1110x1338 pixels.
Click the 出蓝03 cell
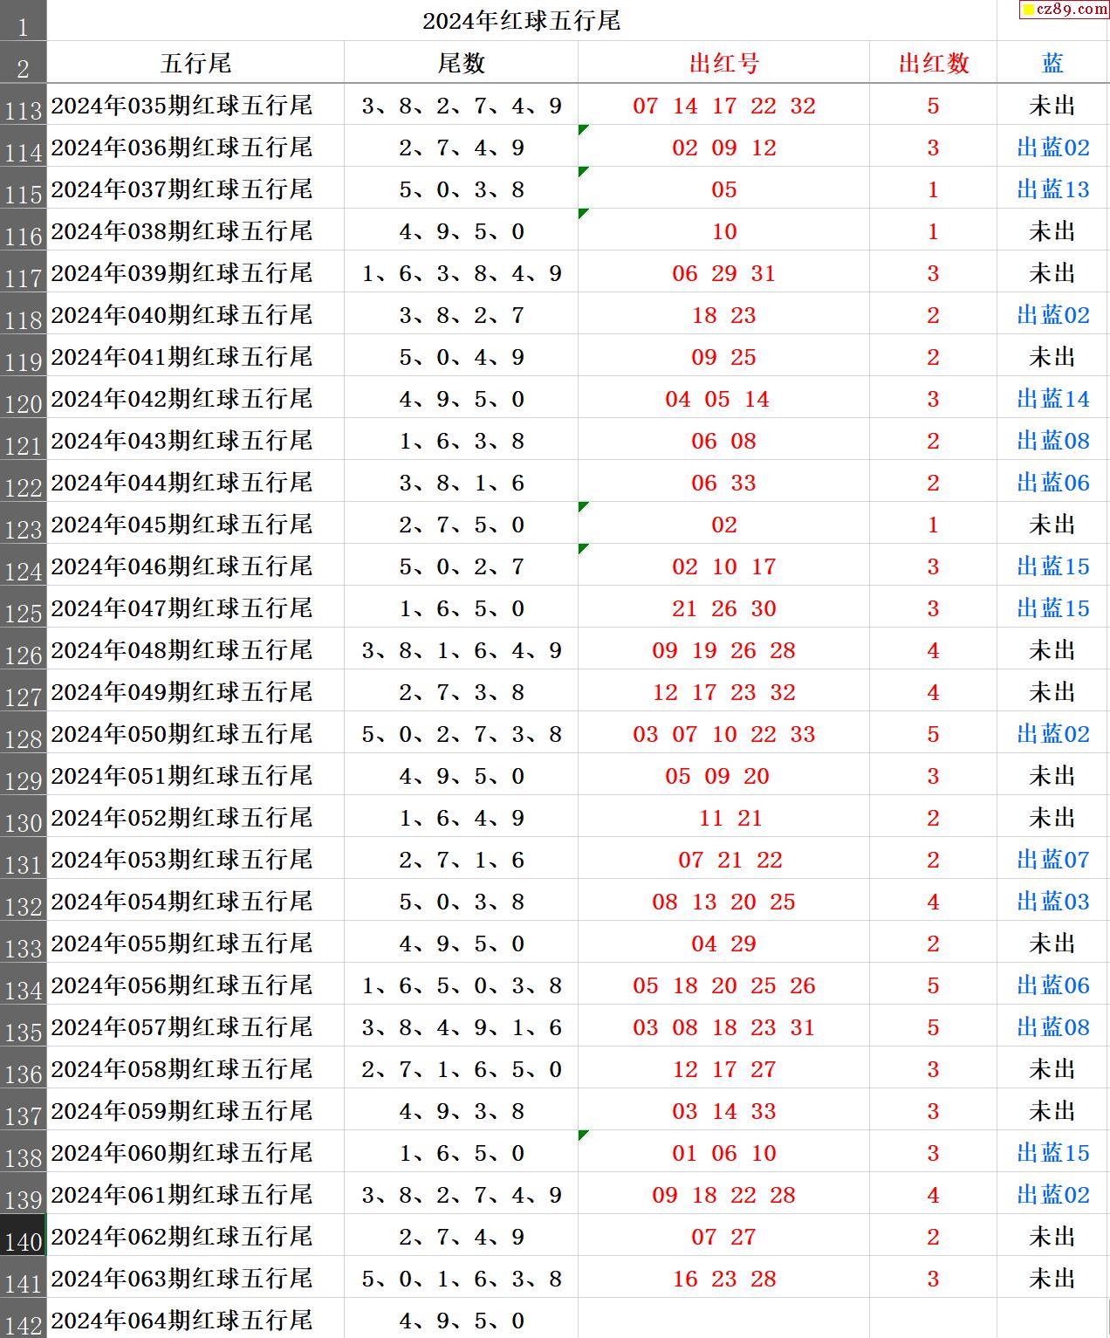[x=1053, y=902]
